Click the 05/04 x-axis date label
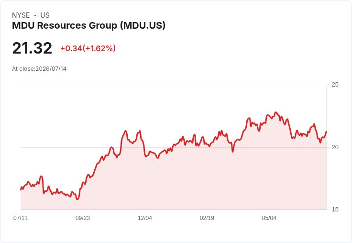This screenshot has height=243, width=352. [x=269, y=218]
